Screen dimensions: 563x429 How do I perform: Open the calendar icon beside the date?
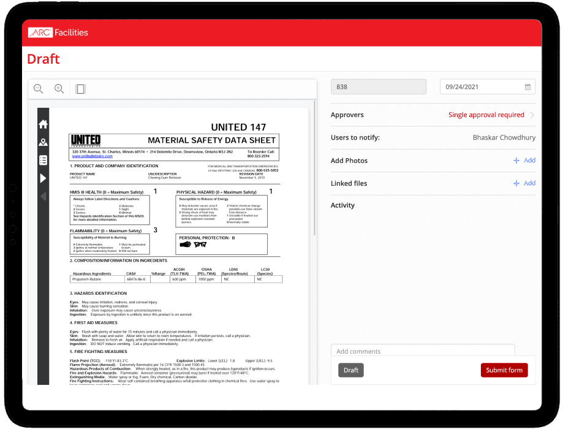click(x=527, y=86)
